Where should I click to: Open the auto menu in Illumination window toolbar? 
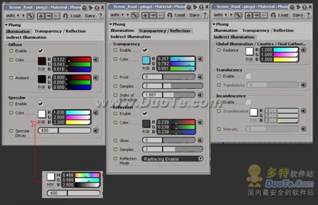click(x=11, y=15)
